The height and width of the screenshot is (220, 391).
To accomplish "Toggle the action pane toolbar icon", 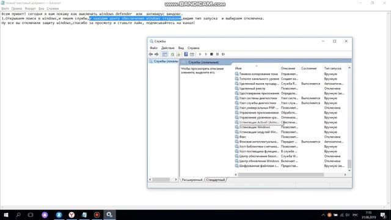I will [192, 54].
